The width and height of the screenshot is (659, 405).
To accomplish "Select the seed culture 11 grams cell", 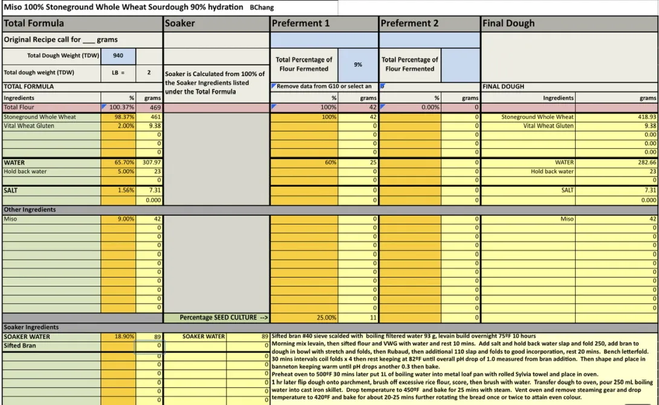I will 358,317.
